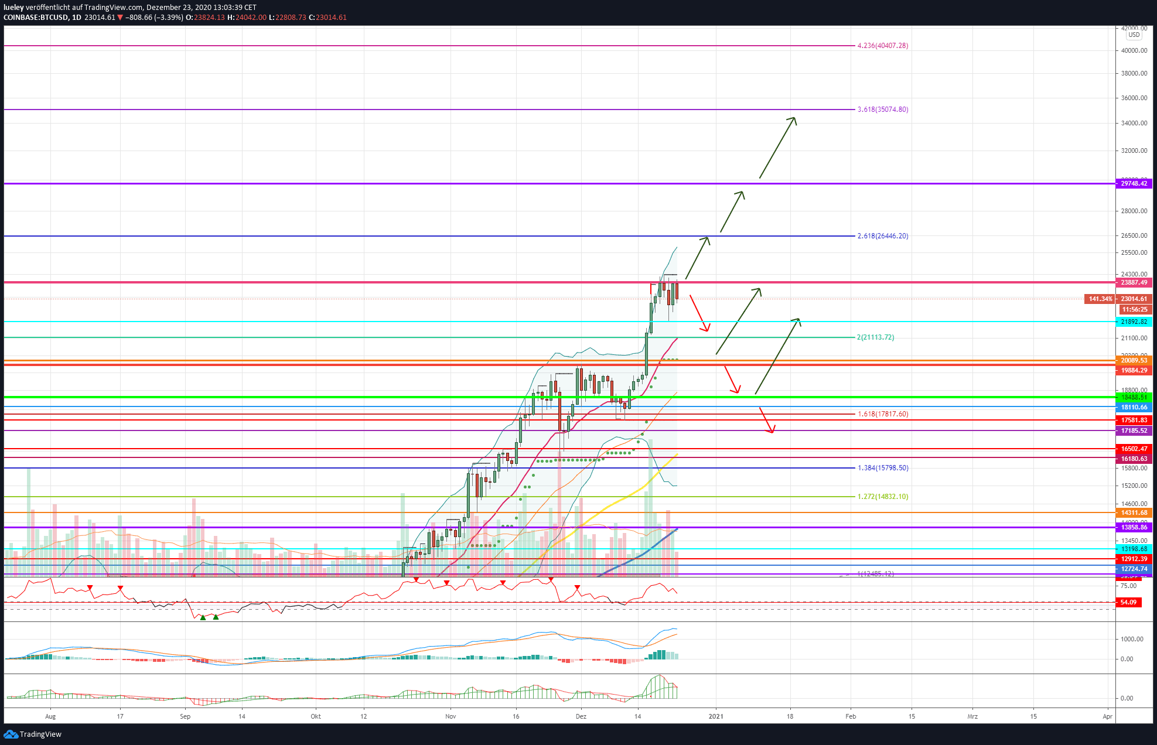The width and height of the screenshot is (1157, 745).
Task: Click the Fibonacci 2(21113.72) label
Action: pyautogui.click(x=875, y=337)
